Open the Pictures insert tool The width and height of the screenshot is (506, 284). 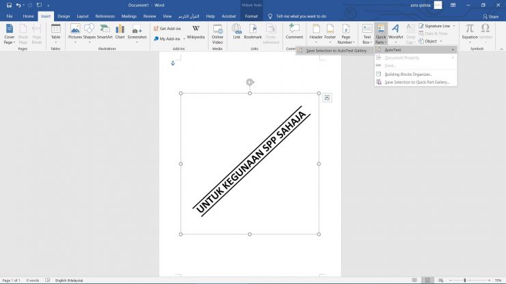[75, 32]
